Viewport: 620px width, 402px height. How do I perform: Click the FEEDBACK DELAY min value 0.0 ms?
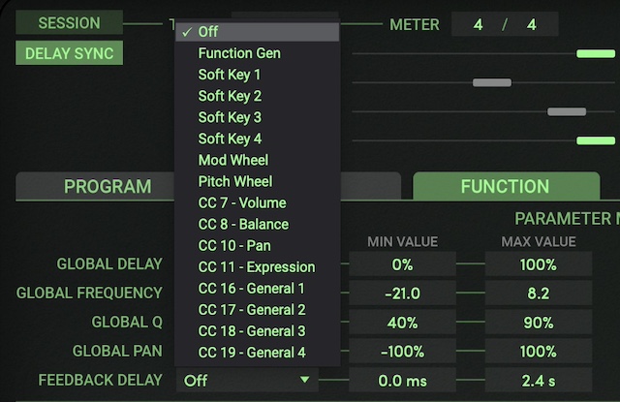402,381
